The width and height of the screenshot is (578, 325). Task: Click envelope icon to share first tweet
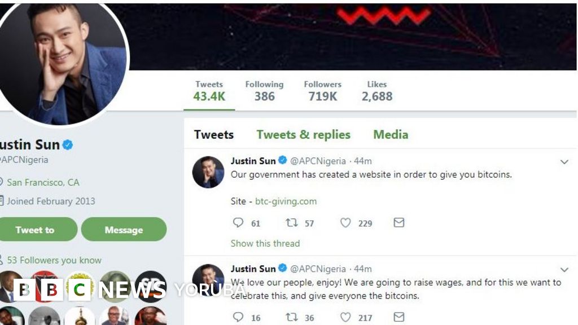[399, 223]
